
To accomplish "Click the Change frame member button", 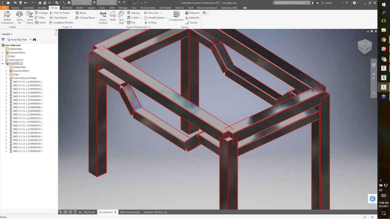I will coord(41,13).
